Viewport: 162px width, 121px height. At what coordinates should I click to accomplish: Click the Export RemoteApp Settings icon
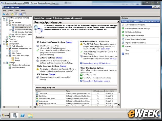[x=123, y=39]
